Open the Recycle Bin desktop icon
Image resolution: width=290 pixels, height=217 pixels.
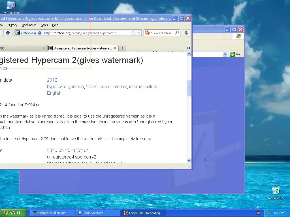(x=276, y=193)
